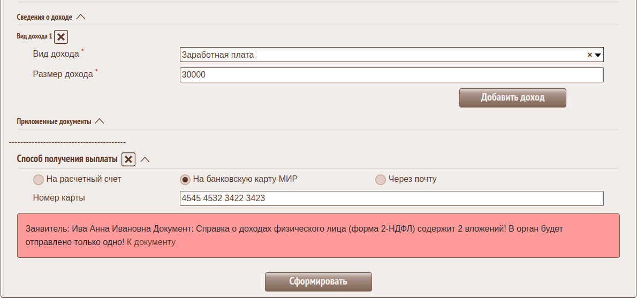The image size is (637, 299).
Task: Click the red attachment warning message
Action: coord(318,235)
